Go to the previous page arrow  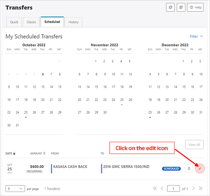[x=162, y=188]
